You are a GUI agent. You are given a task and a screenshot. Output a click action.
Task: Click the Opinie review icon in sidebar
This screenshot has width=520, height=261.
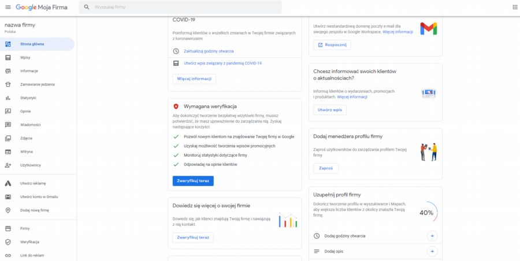[x=8, y=111]
